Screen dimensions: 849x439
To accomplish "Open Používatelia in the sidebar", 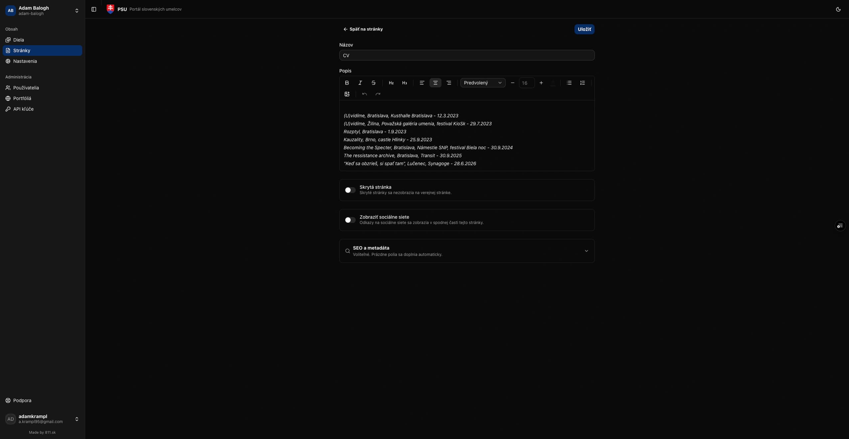I will [42, 88].
